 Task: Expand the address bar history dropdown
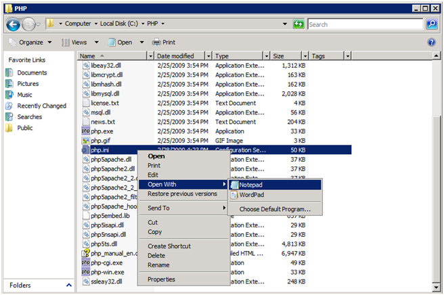pyautogui.click(x=285, y=24)
